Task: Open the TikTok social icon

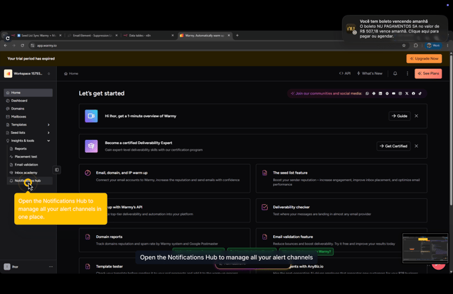Action: 420,93
